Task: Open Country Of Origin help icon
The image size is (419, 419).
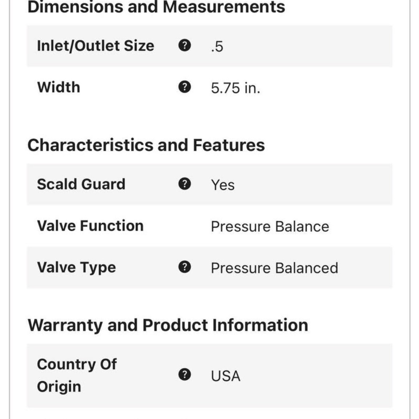Action: [184, 374]
